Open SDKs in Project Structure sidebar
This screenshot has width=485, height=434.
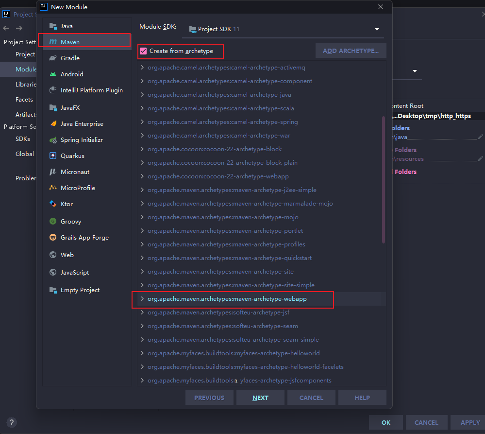click(23, 139)
